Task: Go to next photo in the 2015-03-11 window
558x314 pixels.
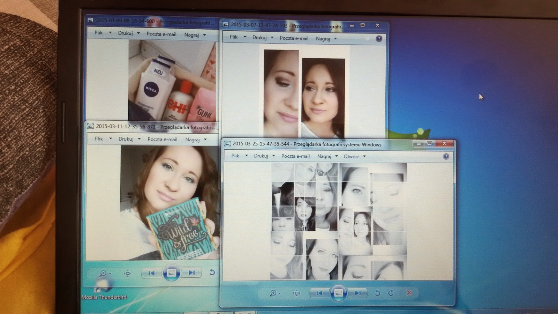Action: [191, 273]
